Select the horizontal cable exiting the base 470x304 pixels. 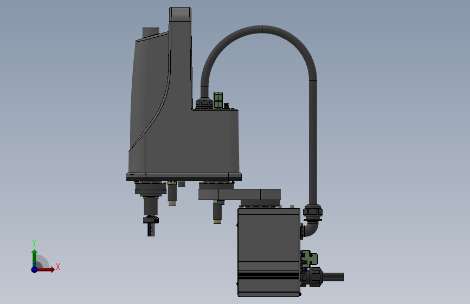pos(333,277)
